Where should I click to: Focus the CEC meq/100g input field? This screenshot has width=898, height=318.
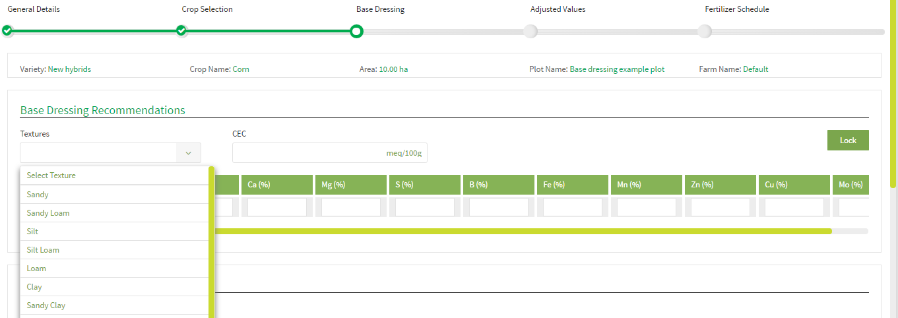point(330,153)
